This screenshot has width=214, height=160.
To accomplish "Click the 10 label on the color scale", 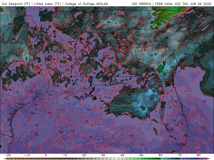I will (x=65, y=155).
